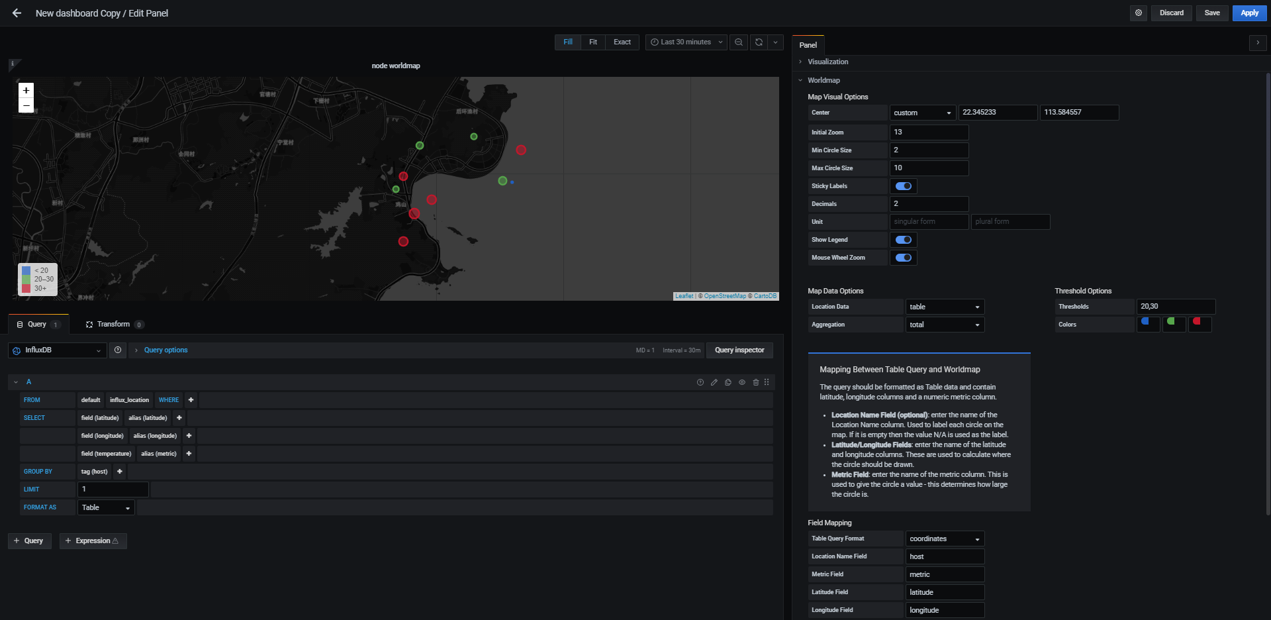Open query help with the question mark icon
Image resolution: width=1271 pixels, height=620 pixels.
pyautogui.click(x=700, y=382)
